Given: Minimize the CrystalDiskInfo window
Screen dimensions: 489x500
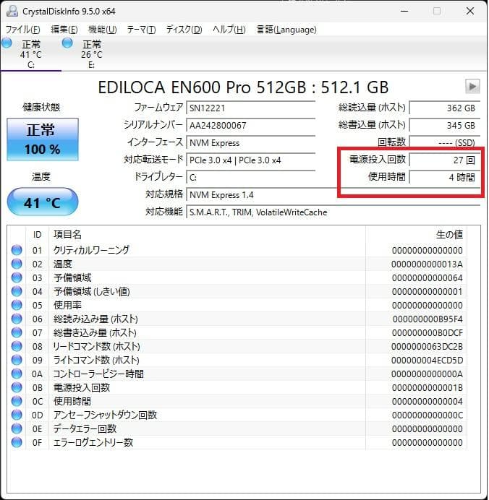Looking at the screenshot, I should coord(404,11).
